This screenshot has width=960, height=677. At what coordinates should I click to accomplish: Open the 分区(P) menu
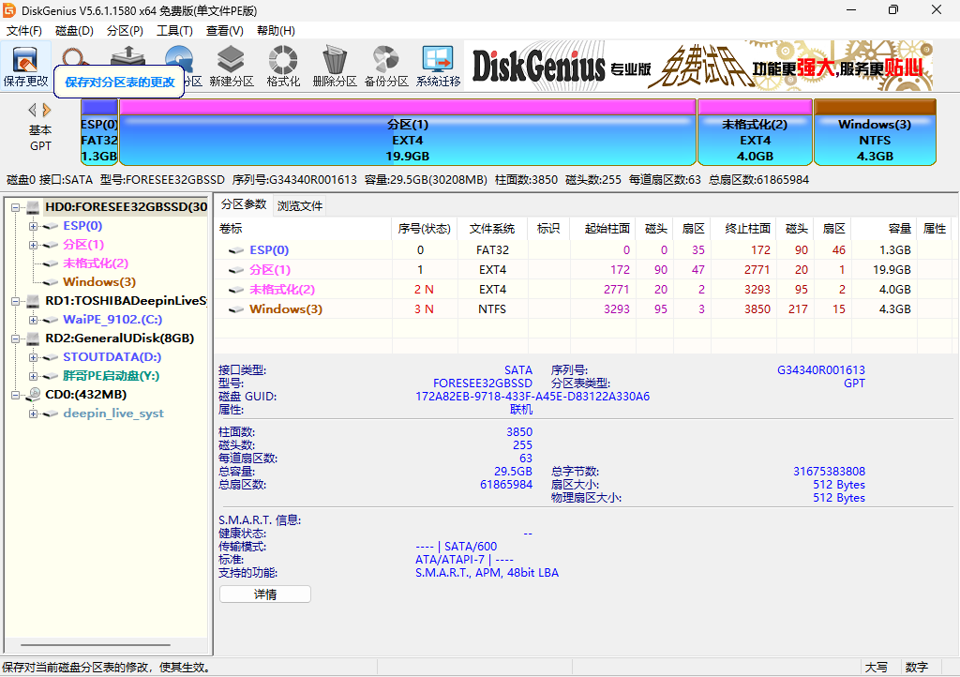(x=125, y=31)
